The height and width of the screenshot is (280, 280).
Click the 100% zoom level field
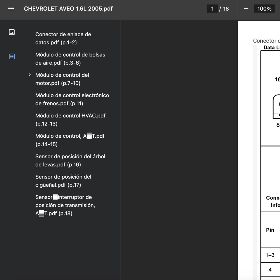[264, 9]
